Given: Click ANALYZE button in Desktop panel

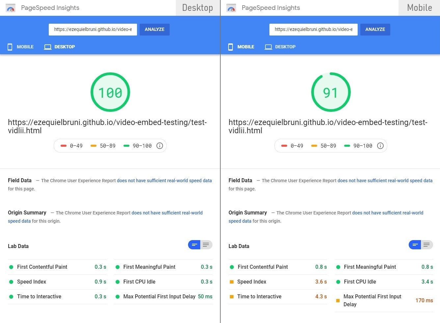Looking at the screenshot, I should [154, 29].
